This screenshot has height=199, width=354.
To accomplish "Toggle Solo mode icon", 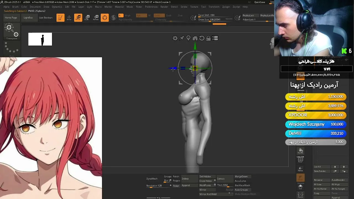I will (301, 187).
